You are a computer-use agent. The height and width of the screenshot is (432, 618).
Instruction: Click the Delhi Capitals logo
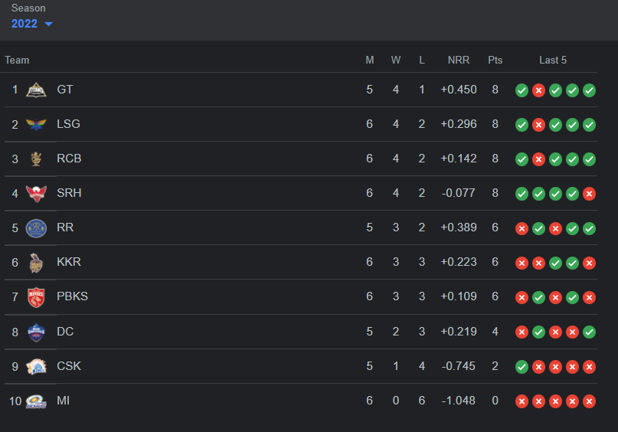click(x=36, y=332)
